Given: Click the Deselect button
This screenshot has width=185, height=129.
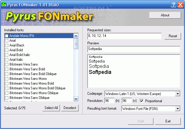Looking at the screenshot, I should tap(70, 108).
